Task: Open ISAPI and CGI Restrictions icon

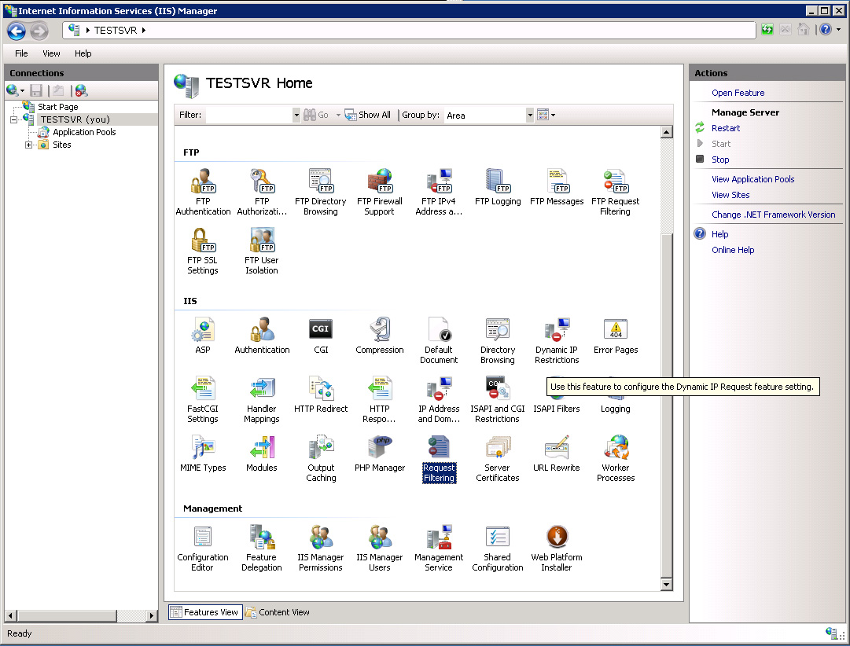Action: 498,399
